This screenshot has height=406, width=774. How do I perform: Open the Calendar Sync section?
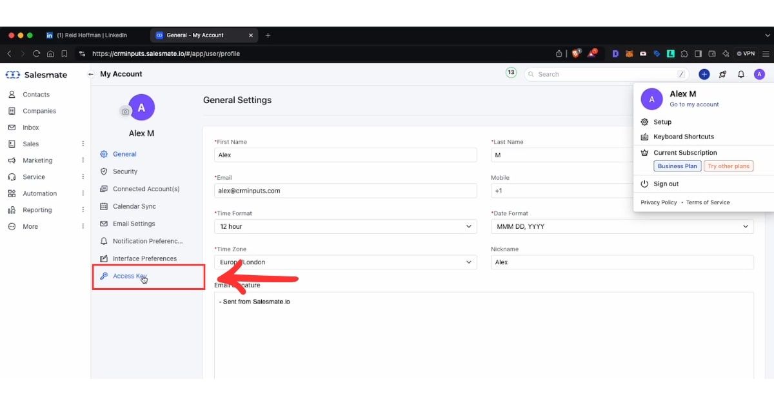point(134,206)
